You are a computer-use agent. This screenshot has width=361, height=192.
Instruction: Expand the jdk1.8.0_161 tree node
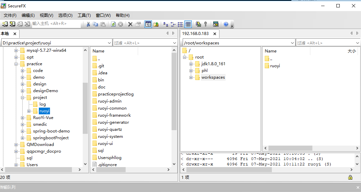pos(191,64)
